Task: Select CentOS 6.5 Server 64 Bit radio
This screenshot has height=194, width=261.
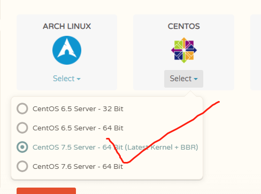Action: pyautogui.click(x=22, y=128)
